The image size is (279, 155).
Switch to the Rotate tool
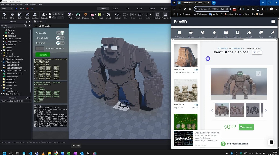[27, 16]
